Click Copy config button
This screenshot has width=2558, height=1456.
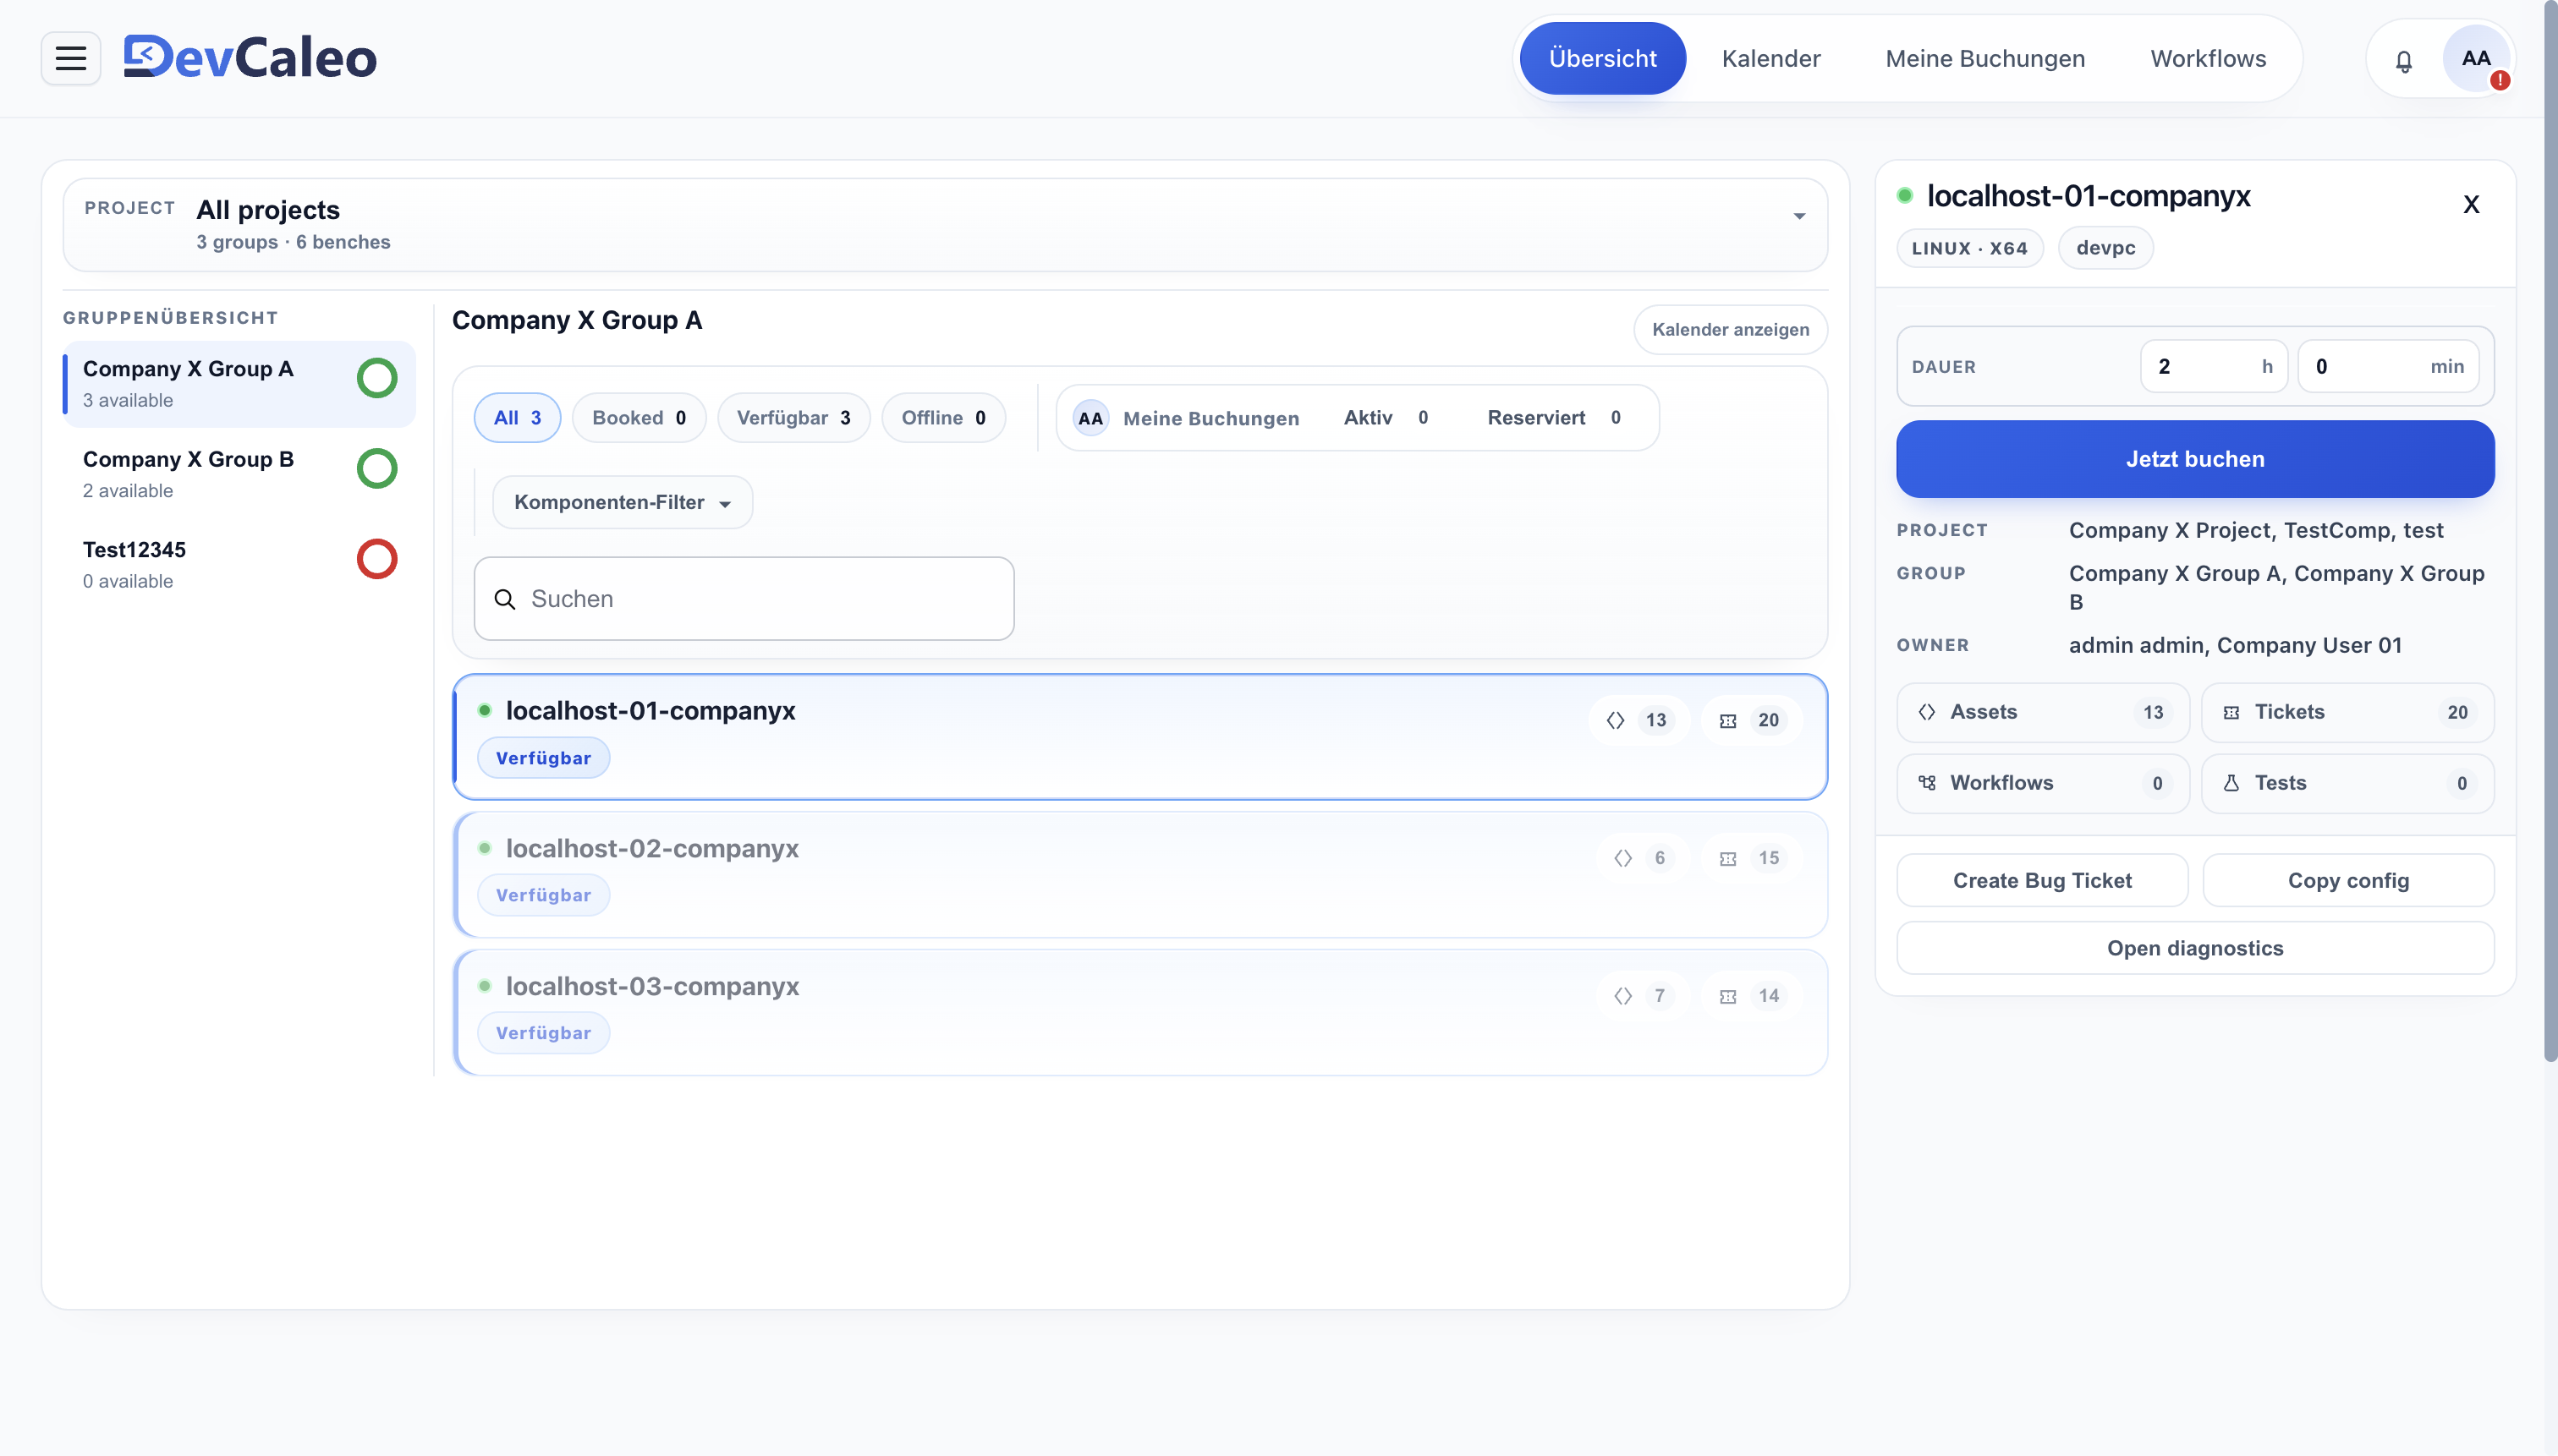pyautogui.click(x=2348, y=880)
